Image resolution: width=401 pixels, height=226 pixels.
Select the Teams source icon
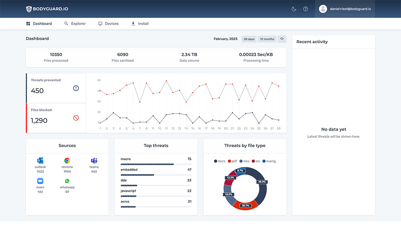pyautogui.click(x=94, y=161)
